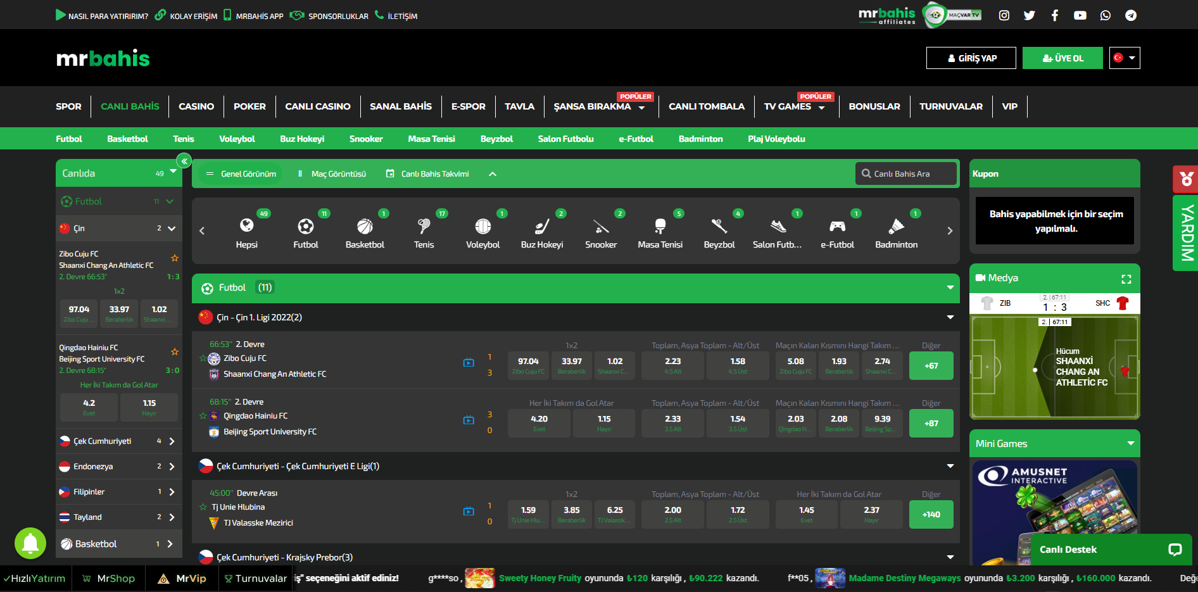Click the ÜYE OL register button
The width and height of the screenshot is (1198, 592).
tap(1062, 58)
